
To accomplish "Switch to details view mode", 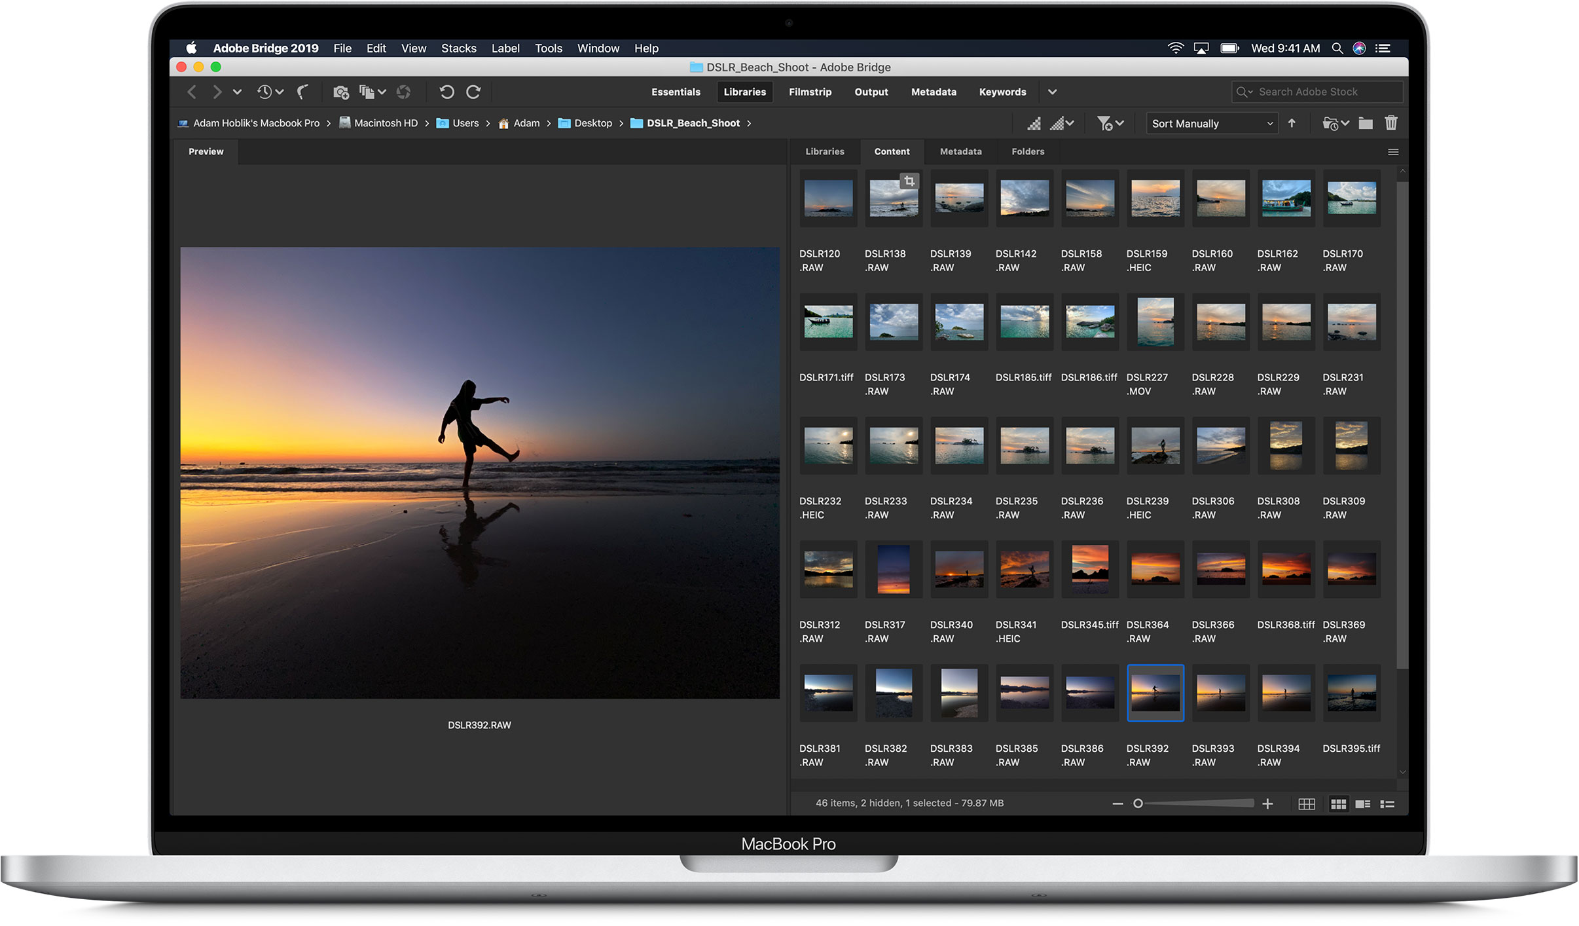I will 1362,804.
